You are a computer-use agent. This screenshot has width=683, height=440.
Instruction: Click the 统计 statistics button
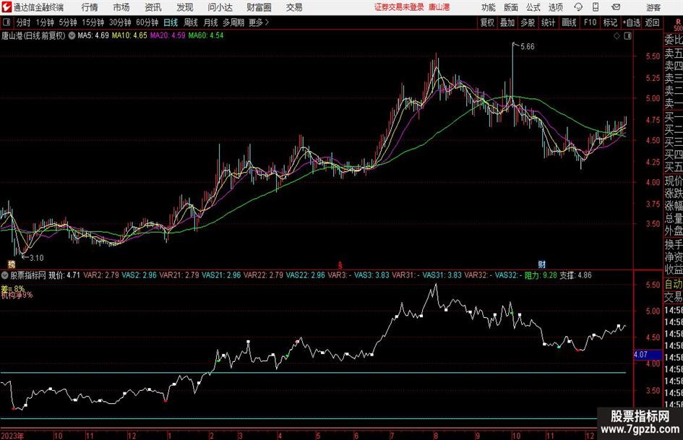pos(548,22)
